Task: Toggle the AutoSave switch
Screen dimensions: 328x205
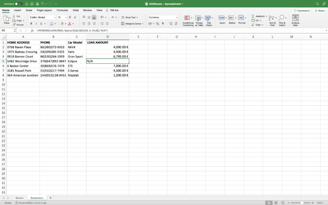Action: point(18,4)
